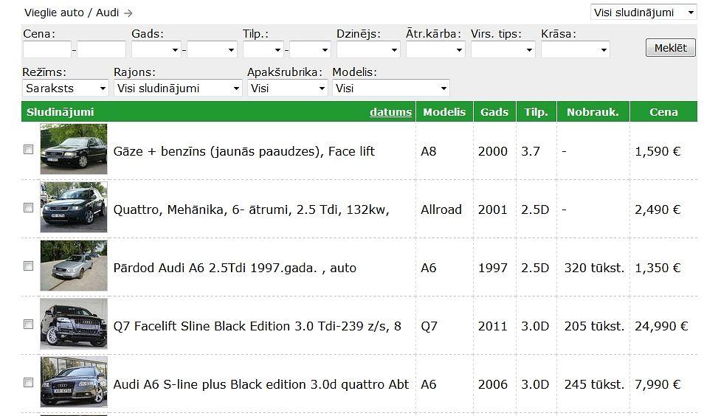
Task: Open the Modelis filter dropdown
Action: [x=391, y=88]
